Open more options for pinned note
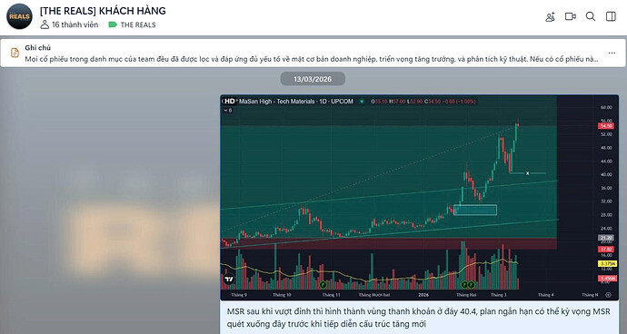Screen dimensions: 627x334 click(x=612, y=53)
